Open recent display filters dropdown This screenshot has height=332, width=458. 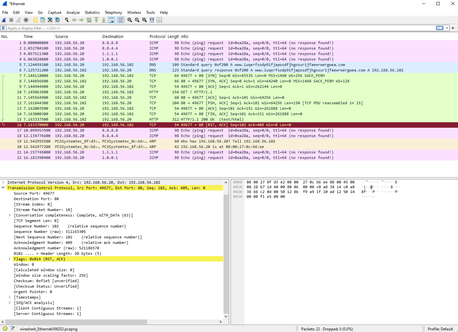pyautogui.click(x=447, y=28)
